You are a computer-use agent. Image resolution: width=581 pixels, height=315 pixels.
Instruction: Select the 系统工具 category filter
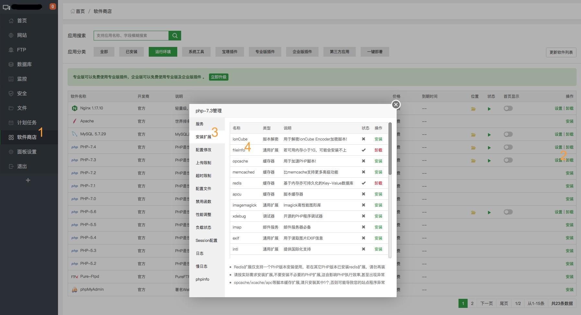pyautogui.click(x=196, y=52)
